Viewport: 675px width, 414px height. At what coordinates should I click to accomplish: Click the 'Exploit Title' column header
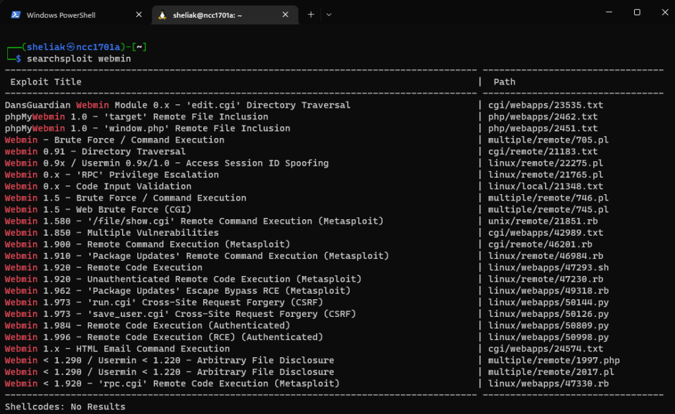(x=46, y=82)
